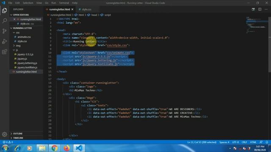Click the feedback icon in status bar
The height and width of the screenshot is (152, 271).
[261, 142]
